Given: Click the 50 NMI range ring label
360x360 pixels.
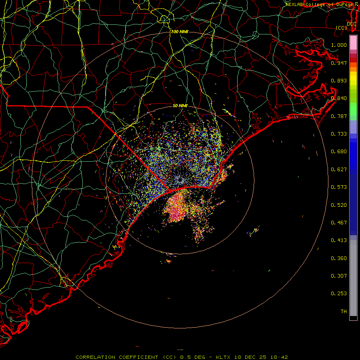Looking at the screenshot, I should tap(180, 106).
